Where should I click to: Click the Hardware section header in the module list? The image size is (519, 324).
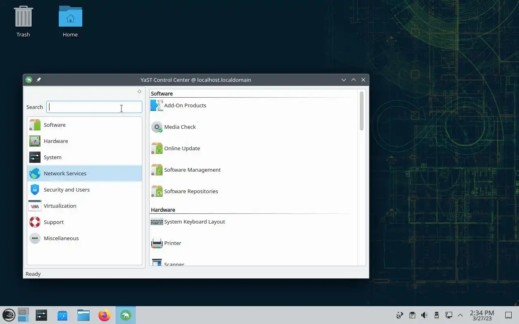pyautogui.click(x=163, y=210)
